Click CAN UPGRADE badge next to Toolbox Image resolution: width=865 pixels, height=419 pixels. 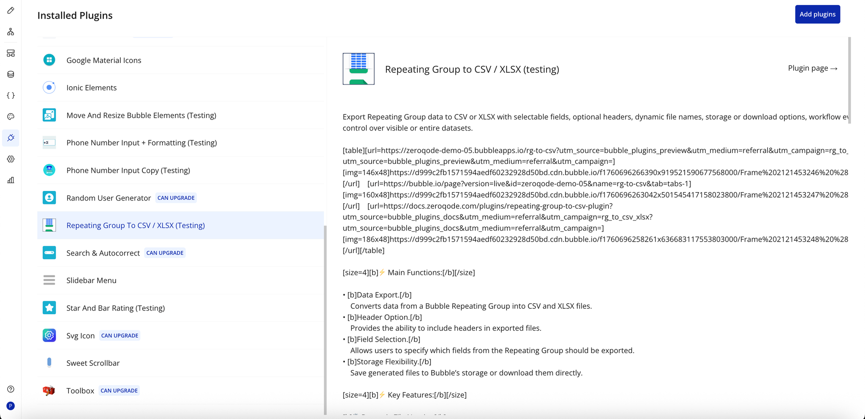coord(119,391)
